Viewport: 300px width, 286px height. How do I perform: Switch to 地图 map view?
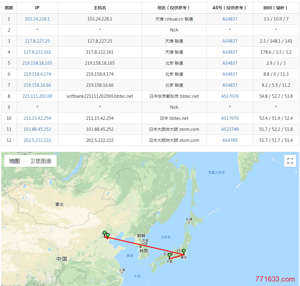(x=14, y=161)
